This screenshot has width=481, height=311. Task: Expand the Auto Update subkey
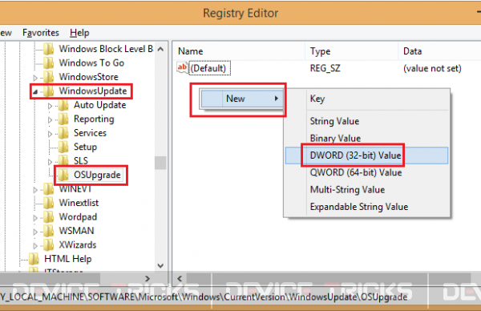50,106
